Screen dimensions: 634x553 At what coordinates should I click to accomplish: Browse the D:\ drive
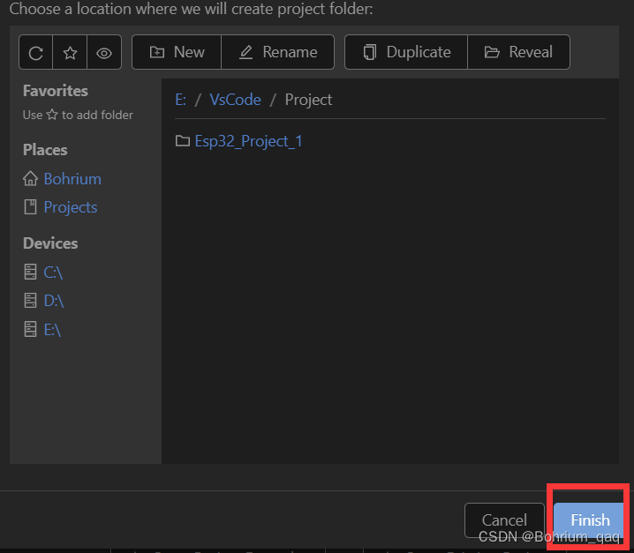click(54, 301)
